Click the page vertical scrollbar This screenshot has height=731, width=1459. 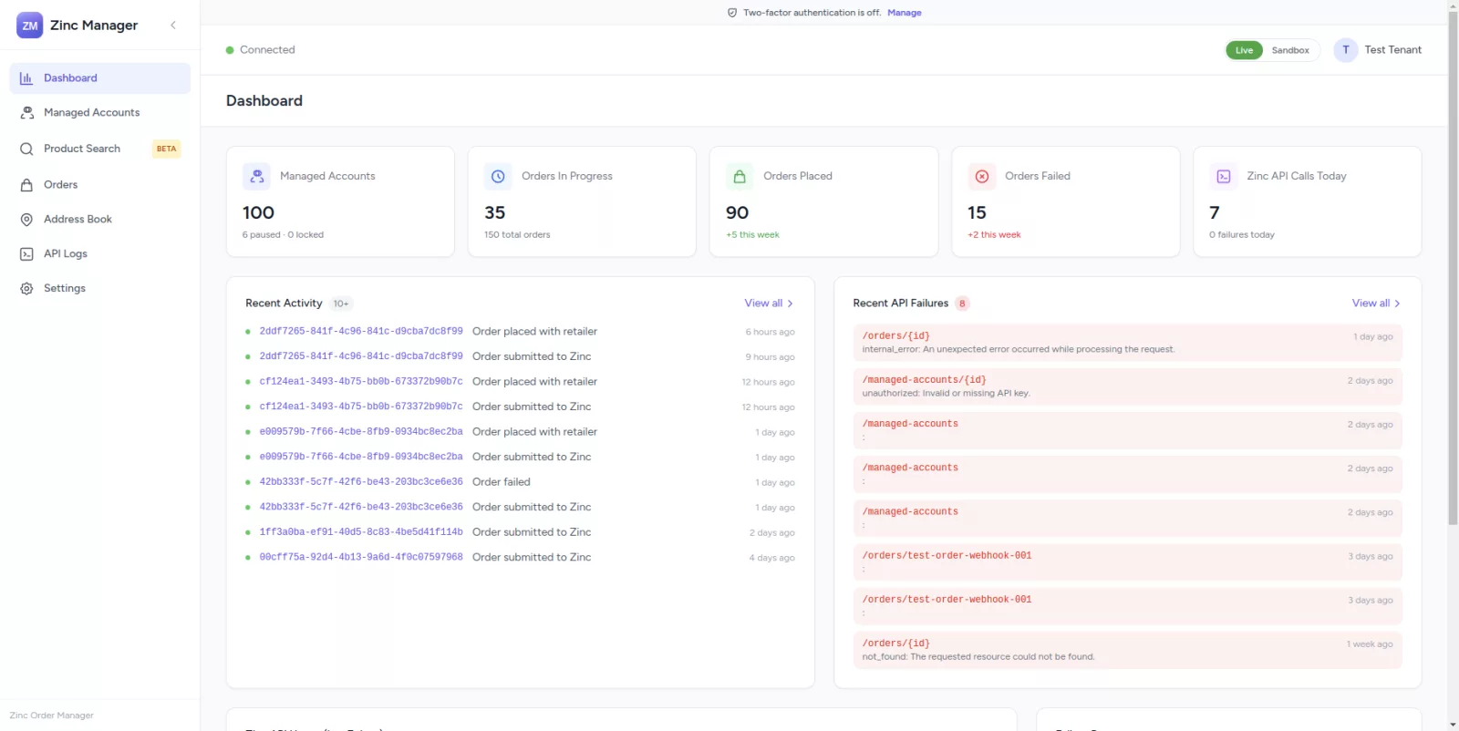point(1453,269)
